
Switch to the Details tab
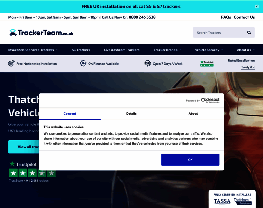pos(131,114)
